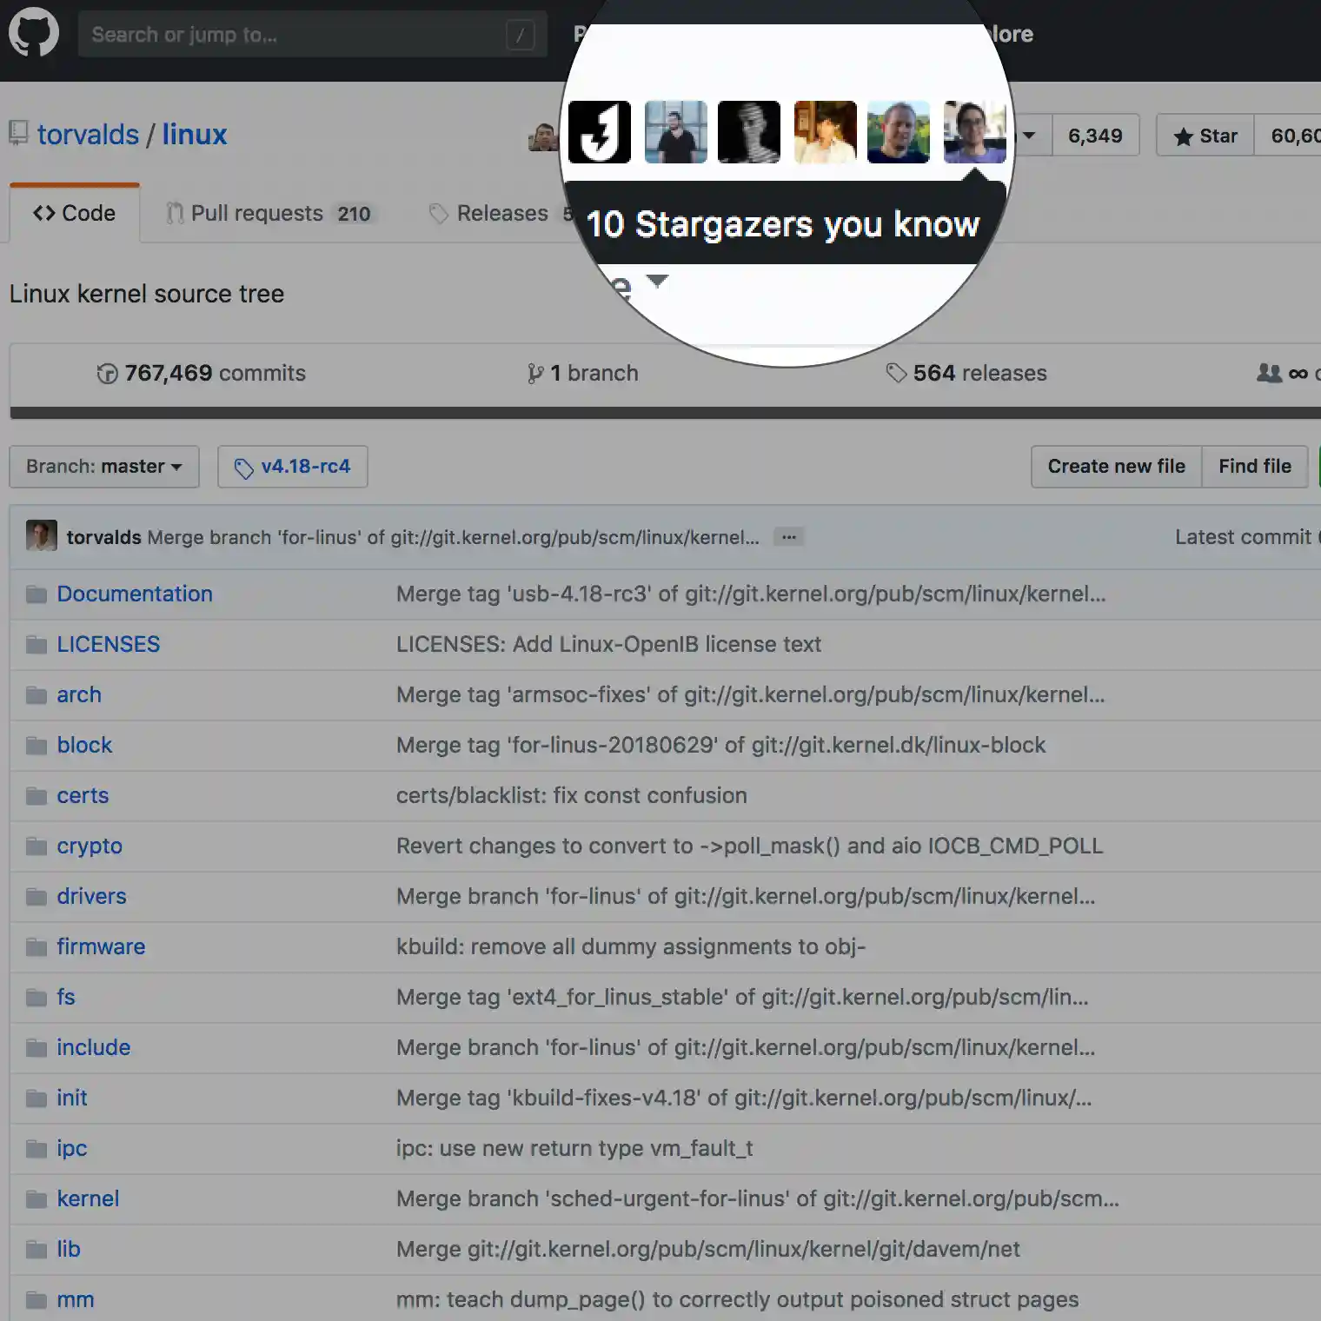
Task: Open the kernel directory link
Action: pyautogui.click(x=88, y=1198)
